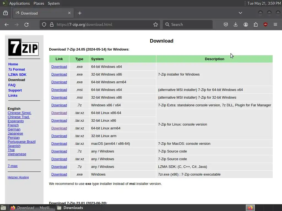Click the show desktop icon in taskbar
The image size is (282, 211).
(x=3, y=208)
